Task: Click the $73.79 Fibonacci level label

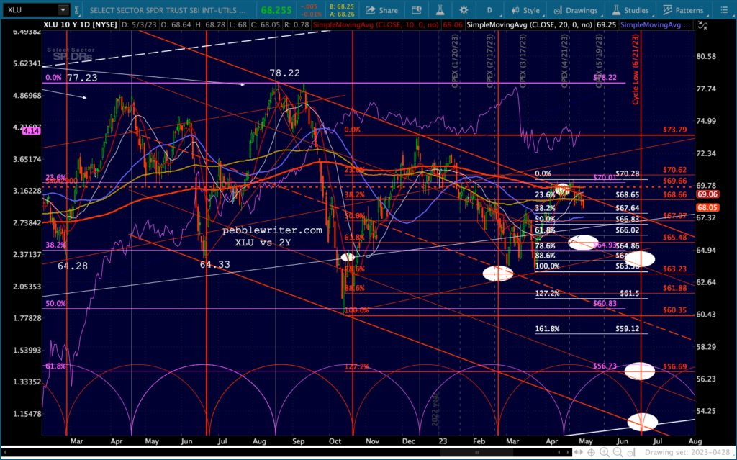Action: click(x=675, y=130)
